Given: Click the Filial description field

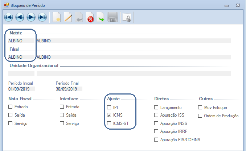Looking at the screenshot, I should 134,57.
